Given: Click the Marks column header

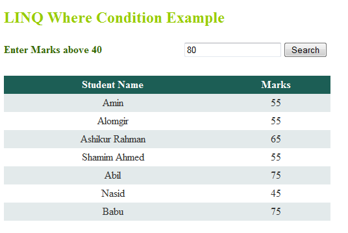Looking at the screenshot, I should pos(276,85).
